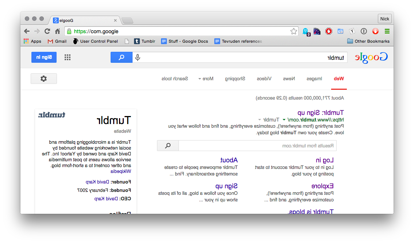Open the mirrored Videos tab

click(264, 78)
